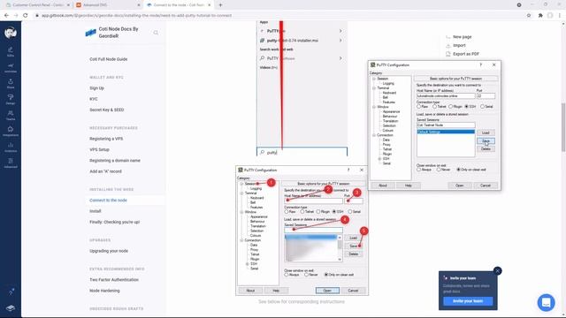Viewport: 566px width, 318px height.
Task: Collapse the Window node in upper PuTTY tree
Action: 374,107
